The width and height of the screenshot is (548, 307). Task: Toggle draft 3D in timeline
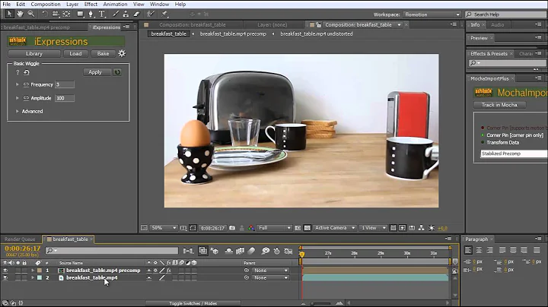coord(215,251)
